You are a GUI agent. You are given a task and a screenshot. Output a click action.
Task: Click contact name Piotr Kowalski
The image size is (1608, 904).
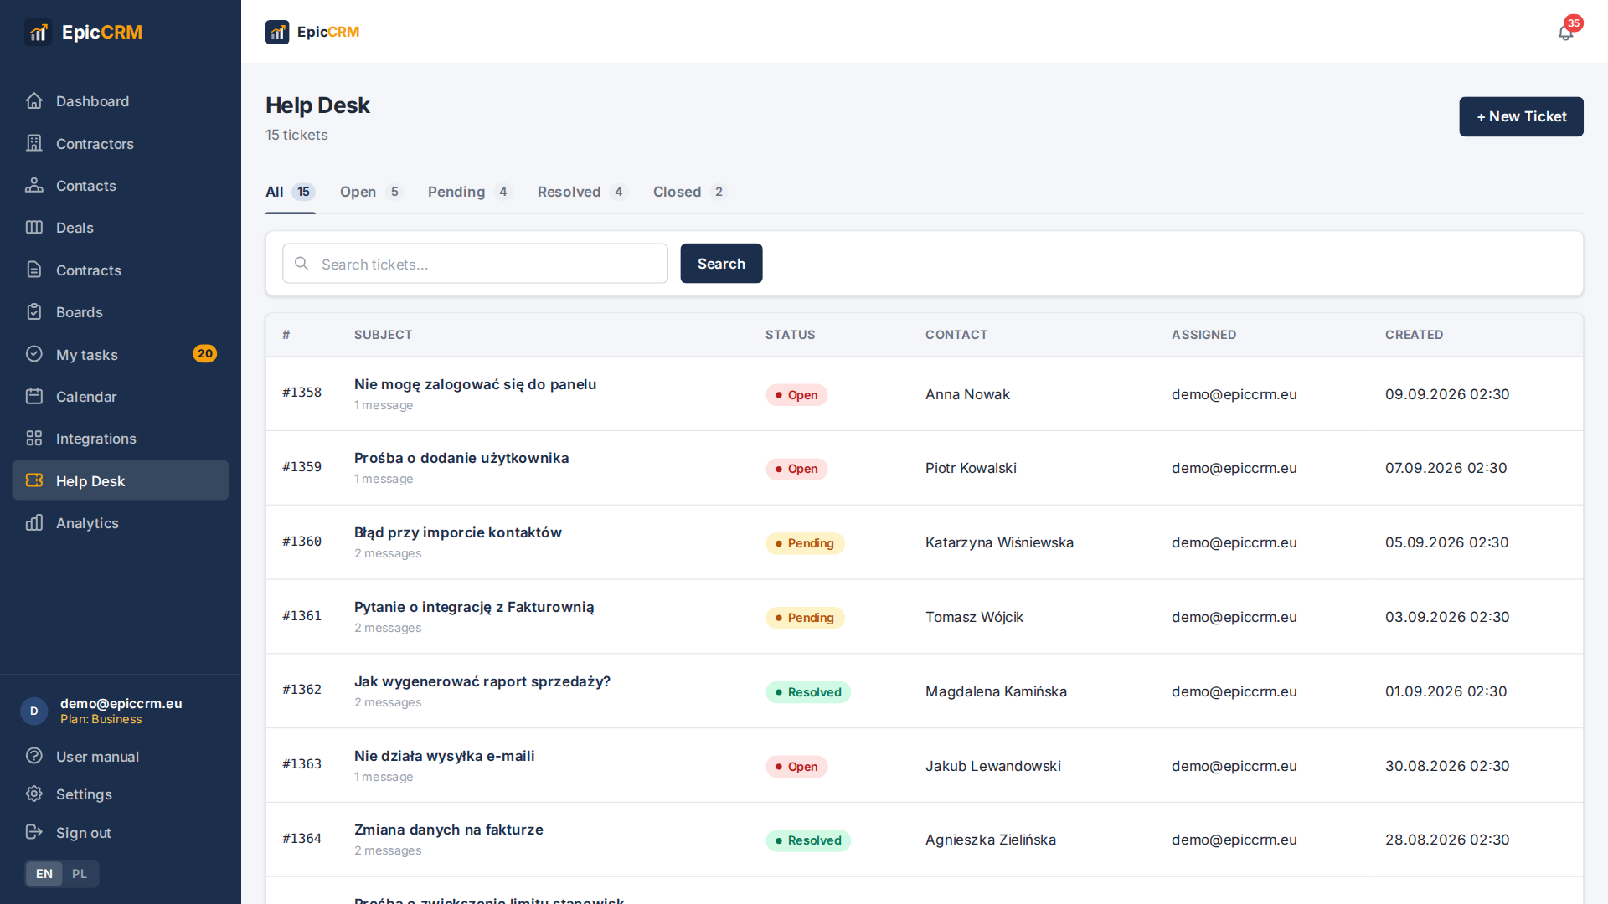tap(971, 468)
